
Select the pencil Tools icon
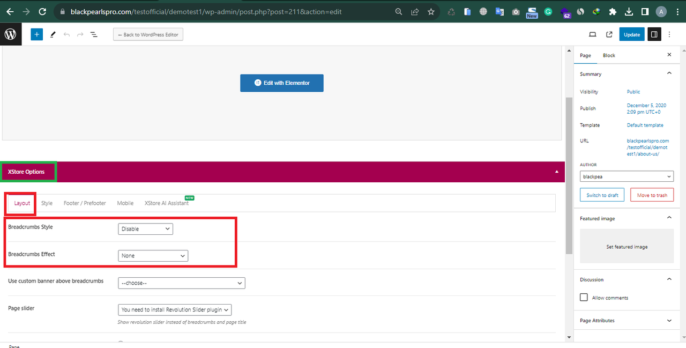[x=53, y=34]
